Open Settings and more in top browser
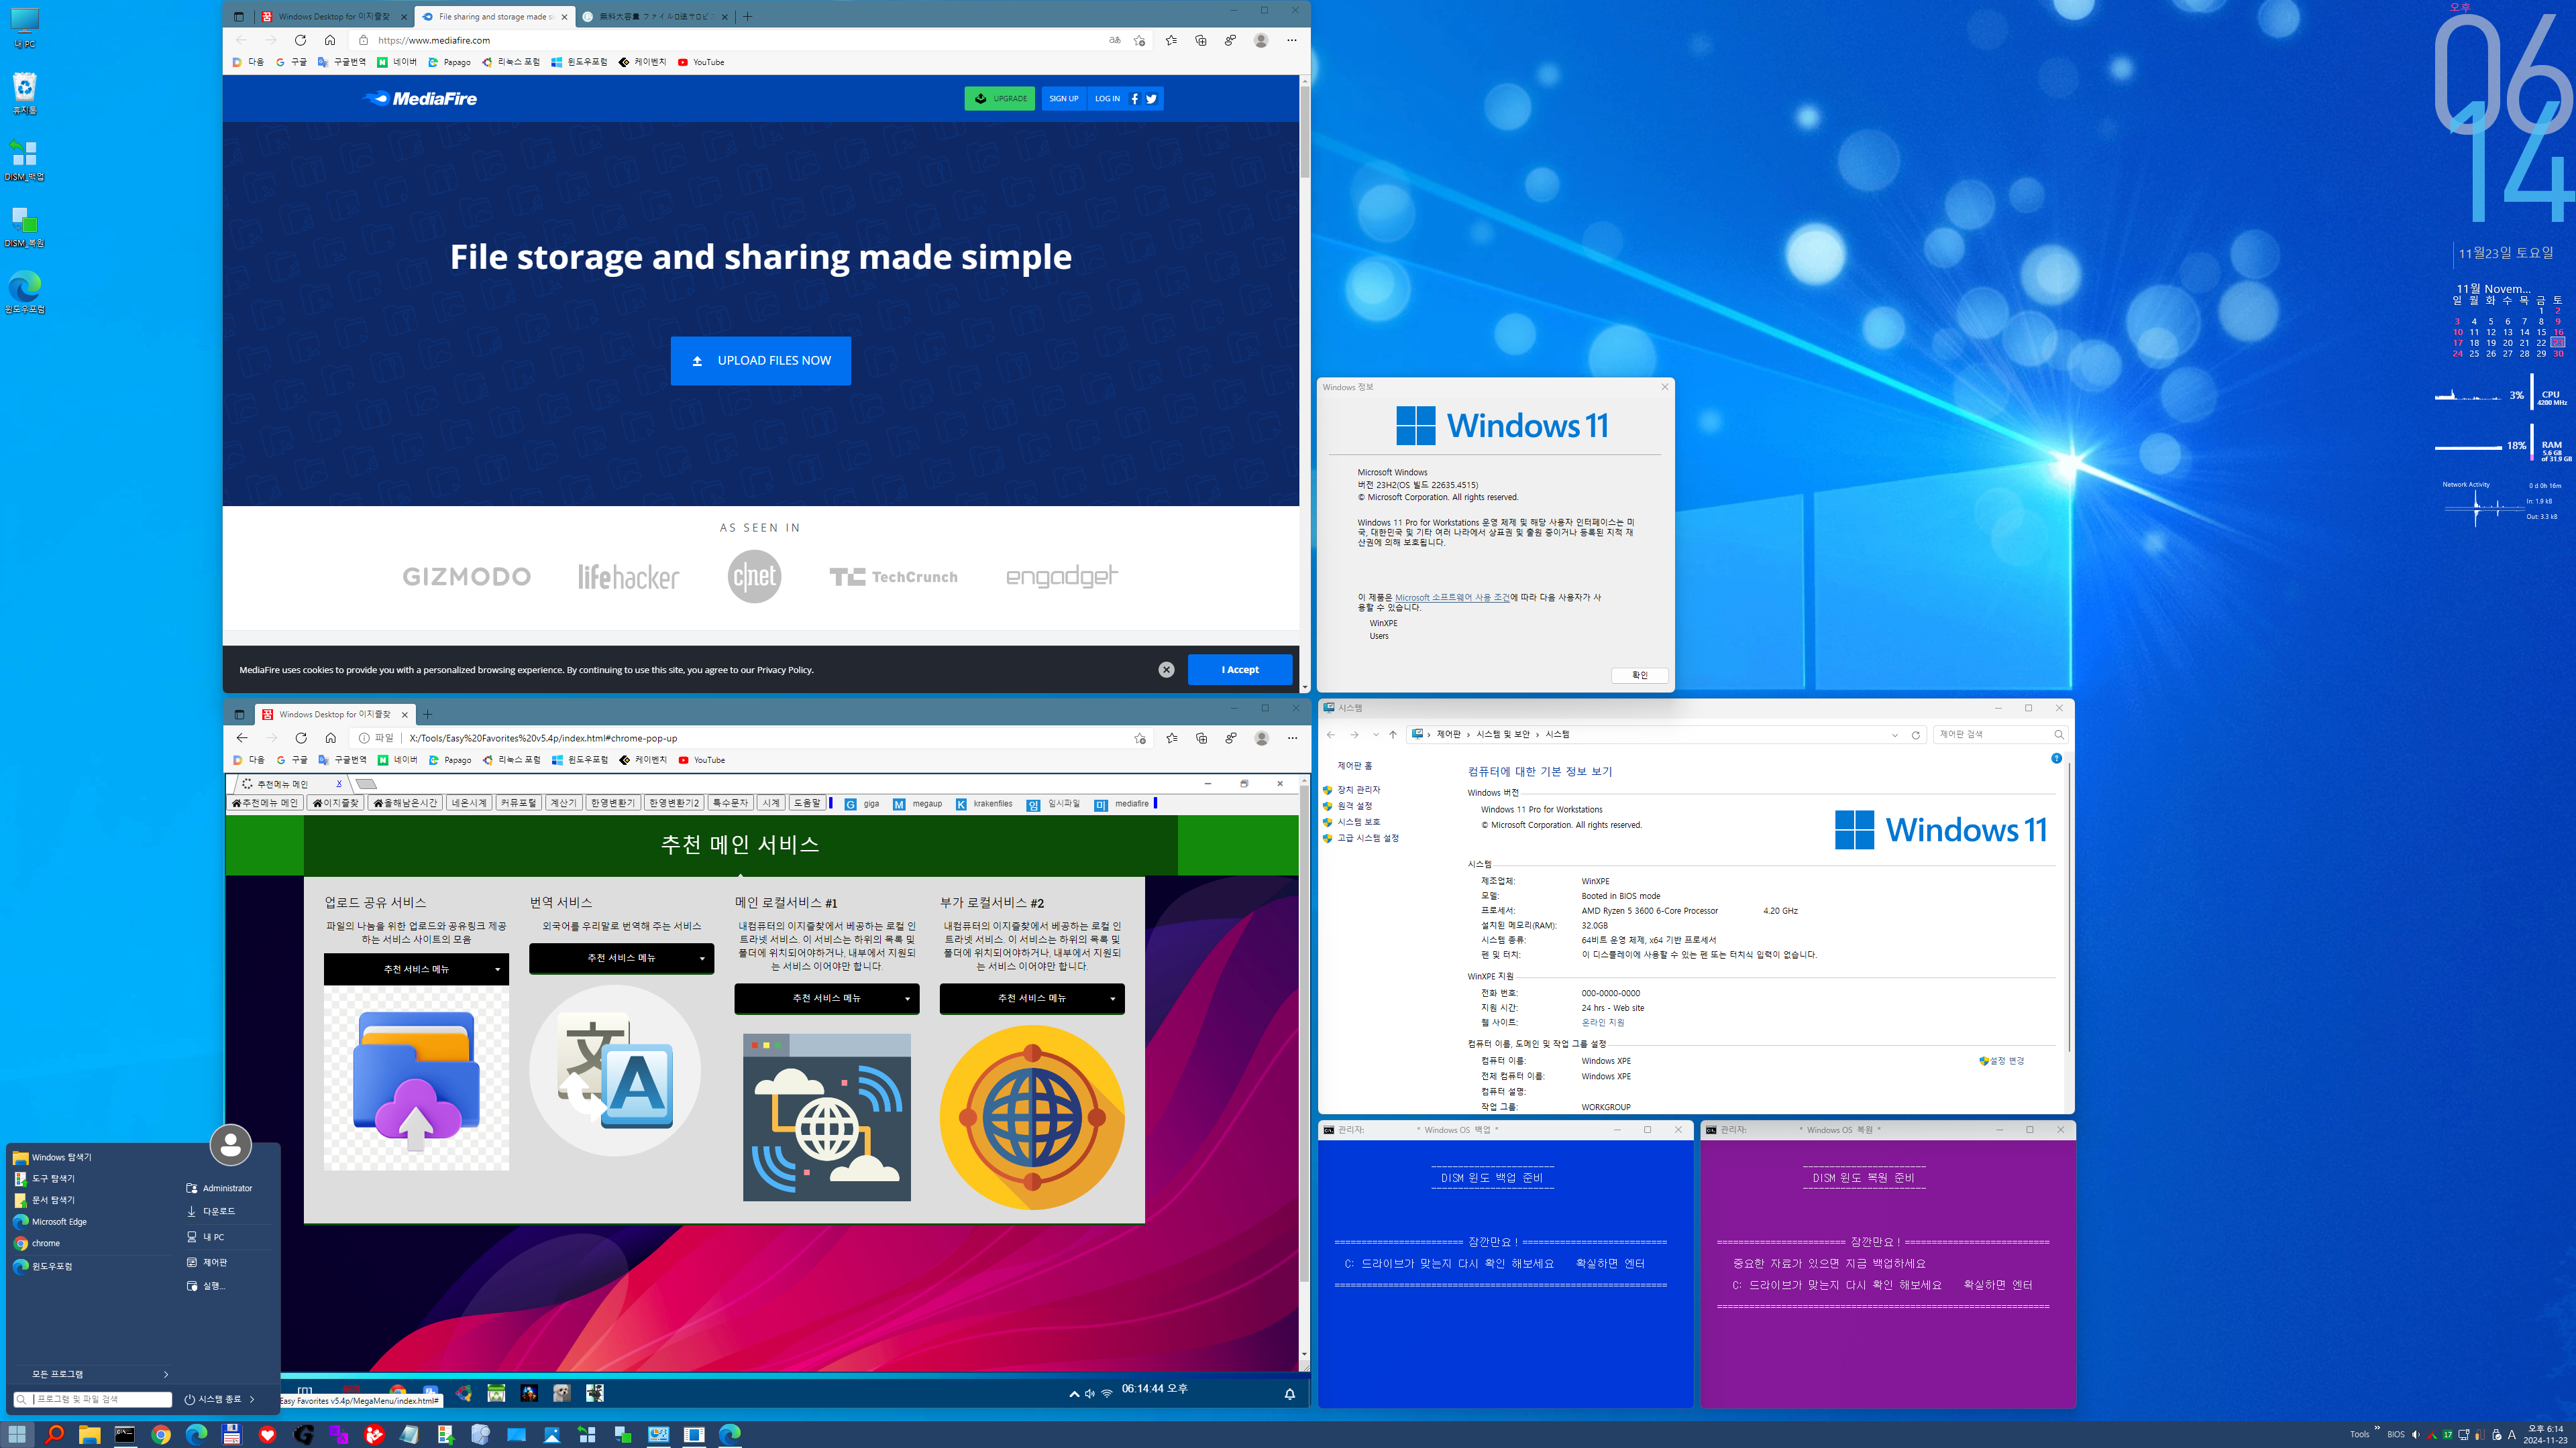This screenshot has height=1448, width=2576. pyautogui.click(x=1292, y=40)
